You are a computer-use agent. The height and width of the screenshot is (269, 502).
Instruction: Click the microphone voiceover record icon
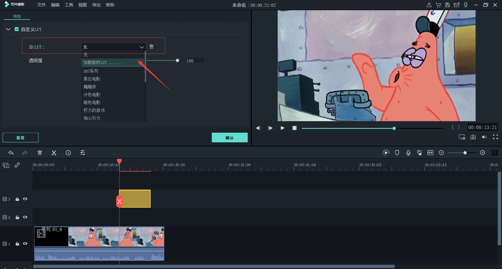point(408,153)
